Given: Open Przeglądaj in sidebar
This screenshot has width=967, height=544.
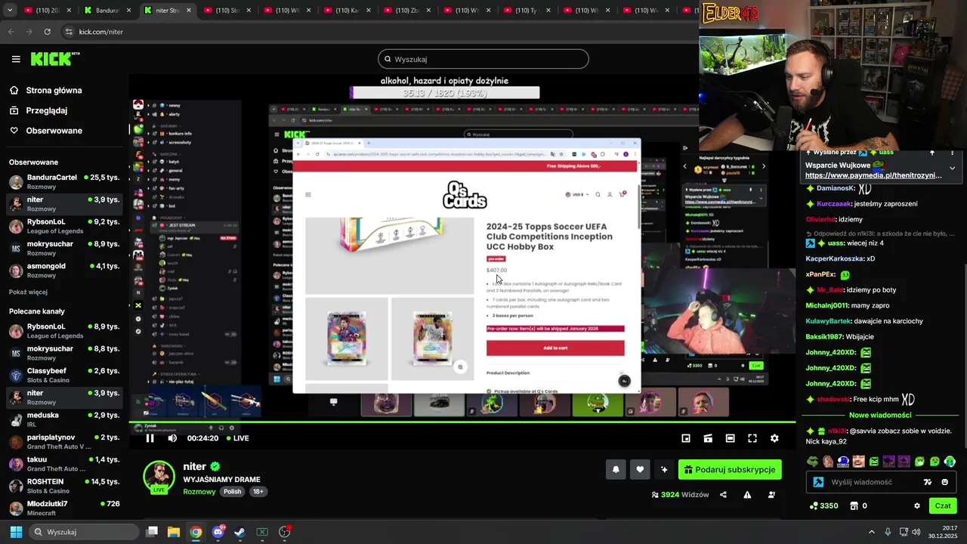Looking at the screenshot, I should [46, 110].
